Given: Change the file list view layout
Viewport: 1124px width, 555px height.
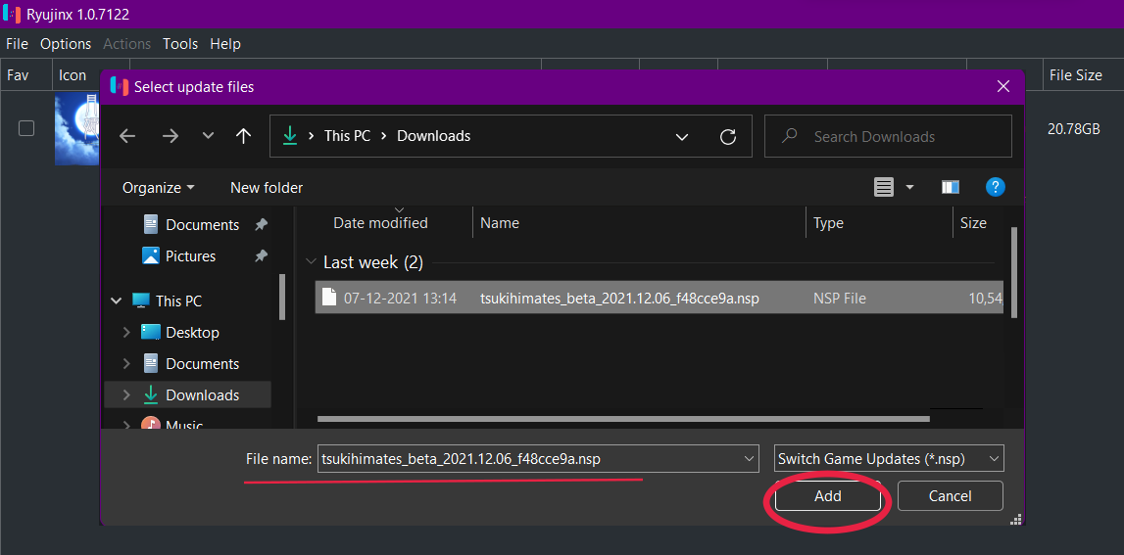Looking at the screenshot, I should coord(884,188).
